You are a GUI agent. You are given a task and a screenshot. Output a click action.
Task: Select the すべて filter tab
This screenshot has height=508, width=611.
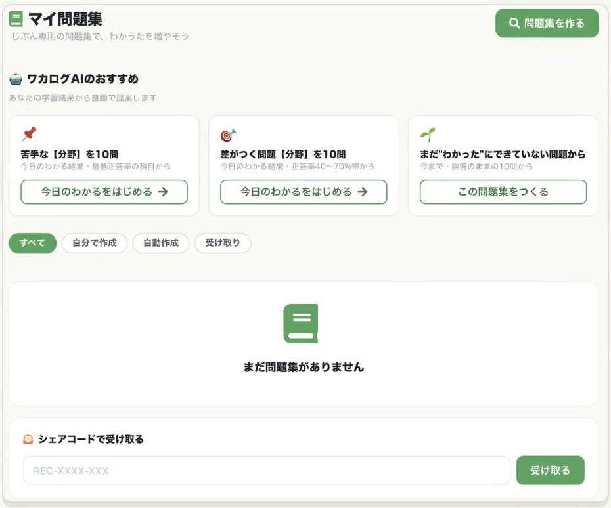point(32,243)
